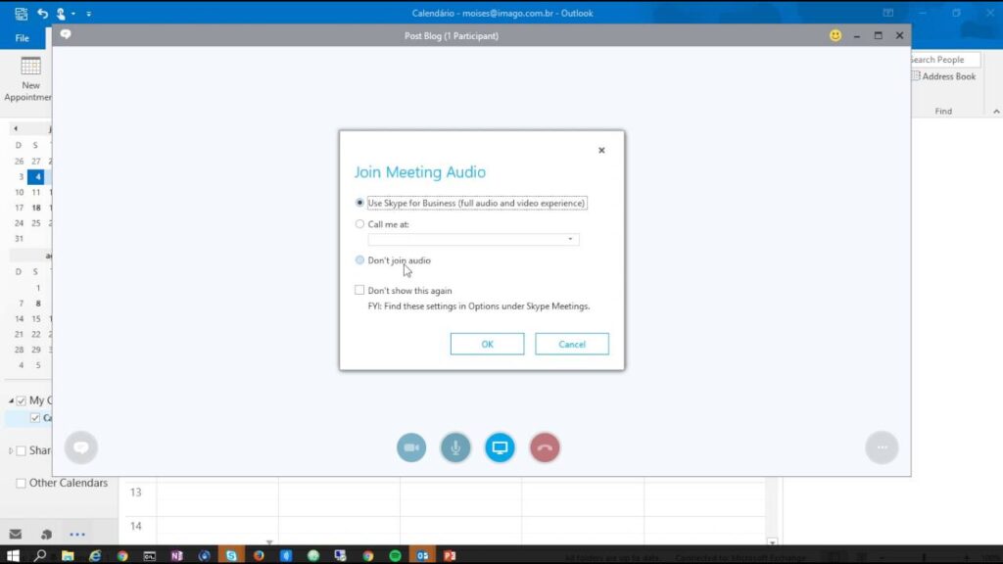
Task: Open the IM chat bubble button
Action: click(80, 447)
